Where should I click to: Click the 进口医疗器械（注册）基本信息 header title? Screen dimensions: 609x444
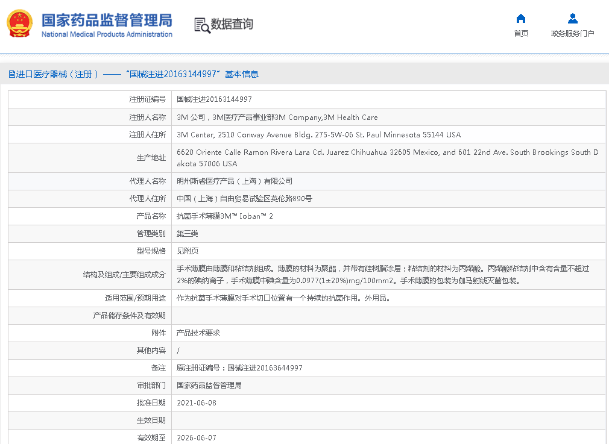point(137,74)
